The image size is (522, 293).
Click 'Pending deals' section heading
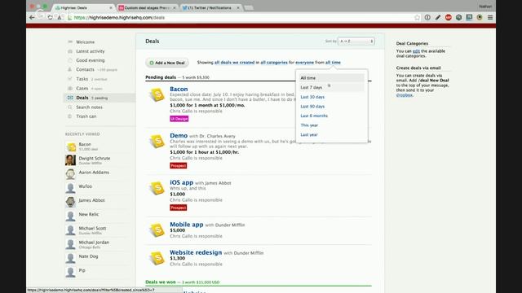(161, 77)
